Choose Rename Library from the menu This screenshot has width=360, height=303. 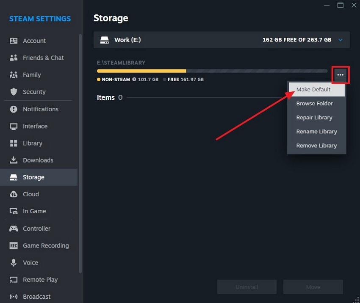coord(317,132)
